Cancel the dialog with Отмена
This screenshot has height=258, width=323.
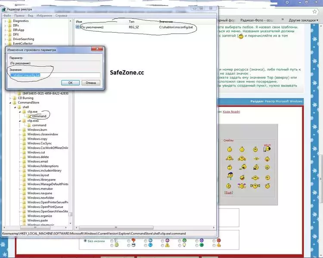tap(91, 83)
